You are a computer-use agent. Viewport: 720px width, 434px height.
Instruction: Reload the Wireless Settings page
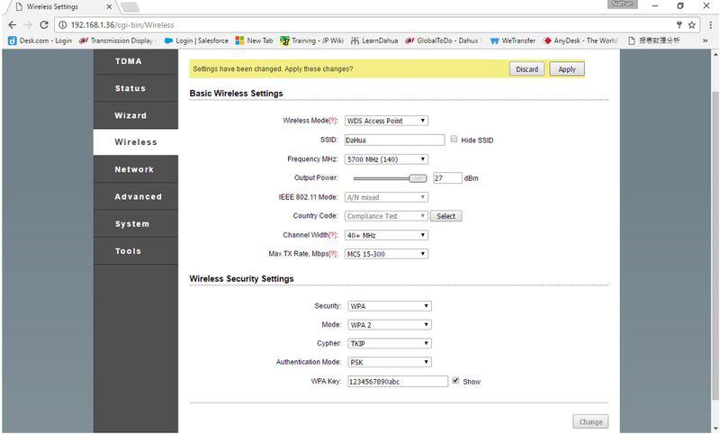(x=43, y=25)
